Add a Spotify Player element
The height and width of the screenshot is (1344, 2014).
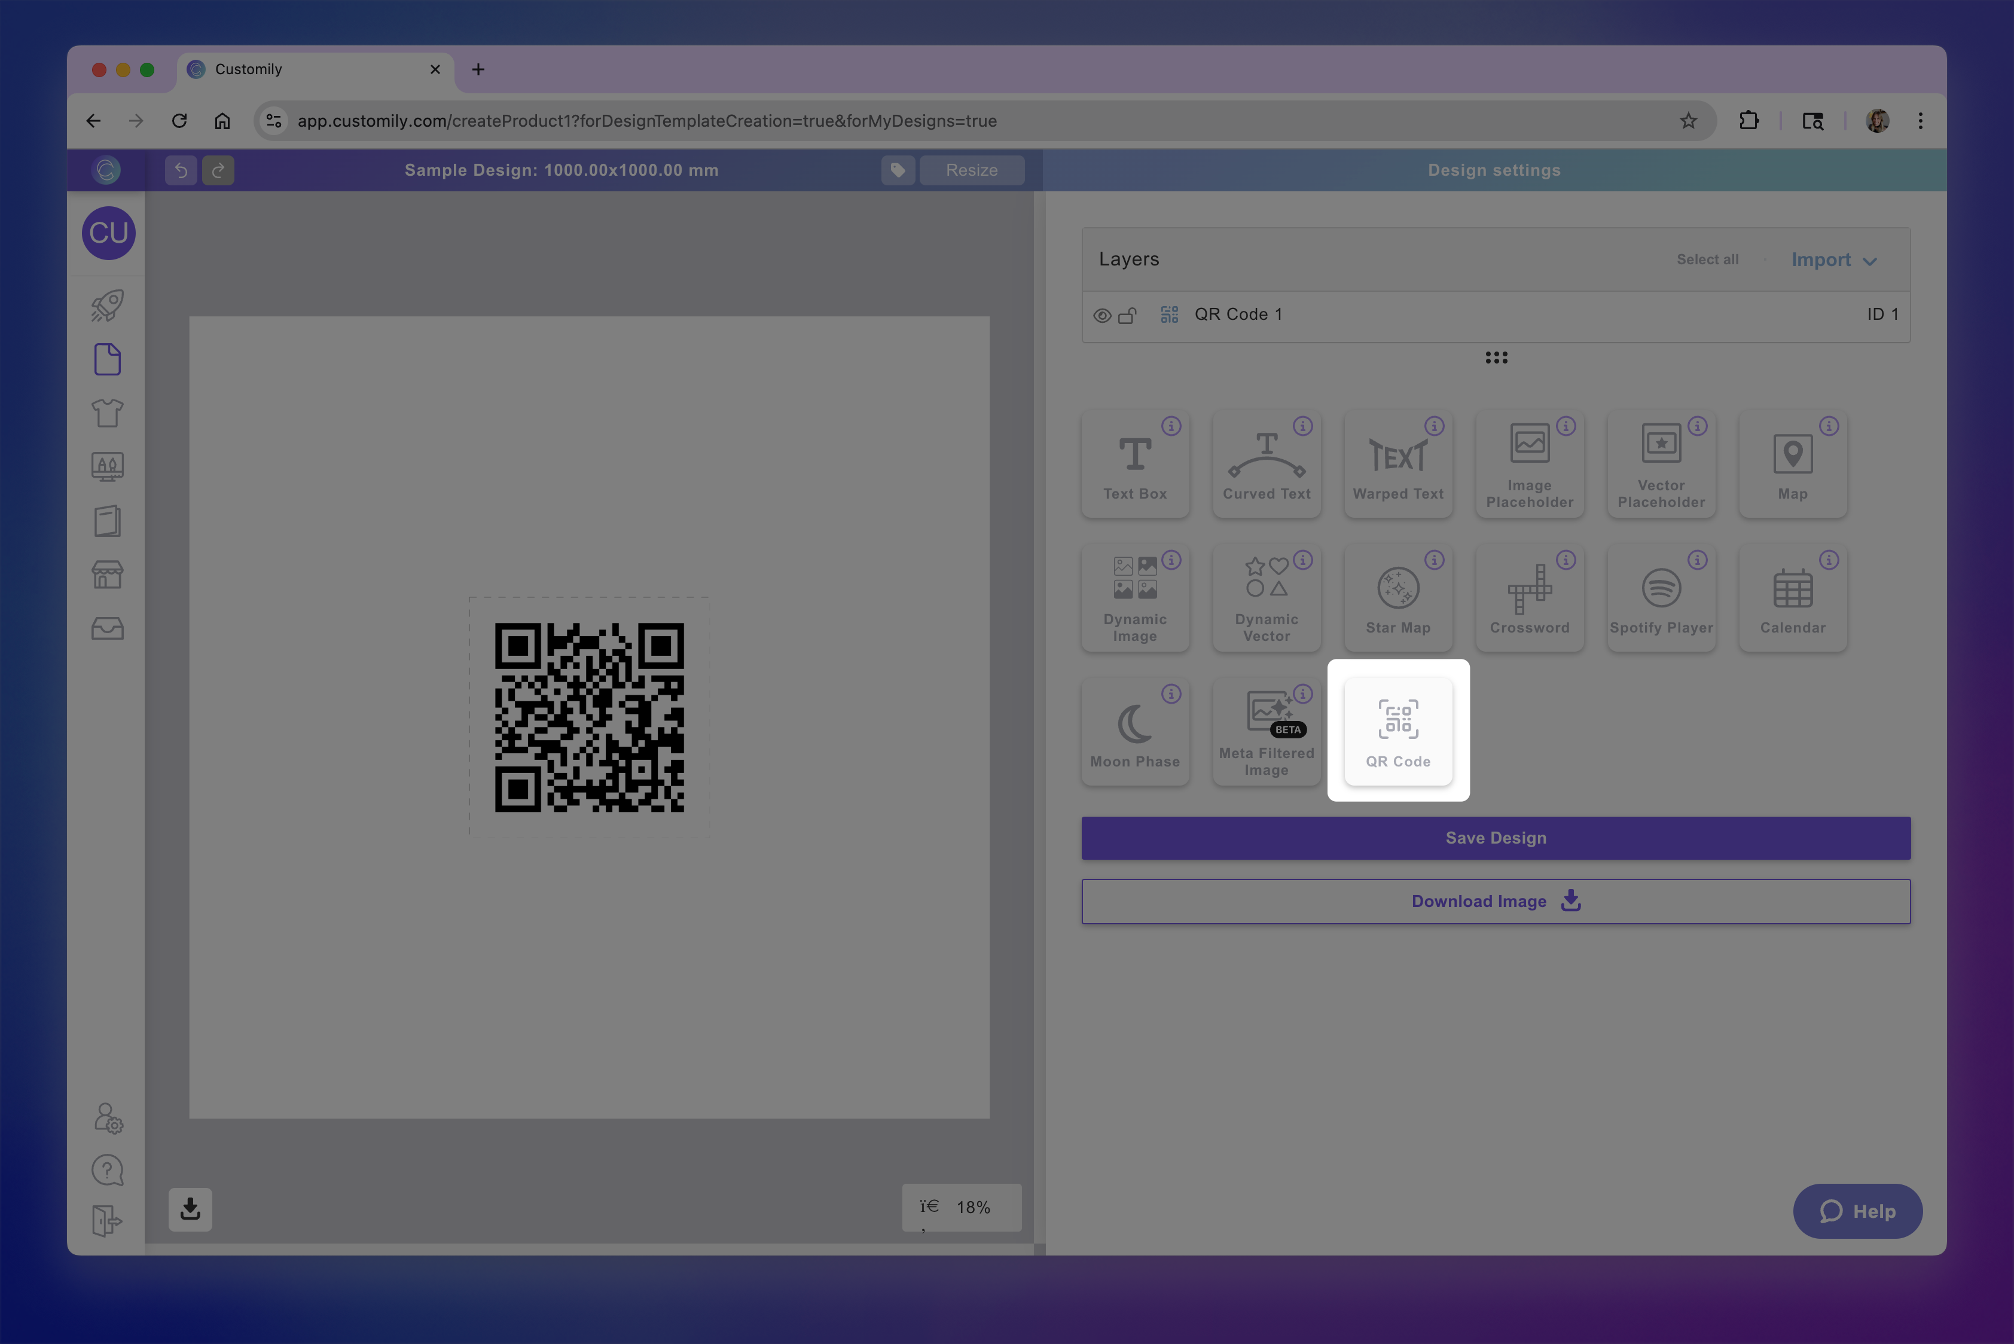[1662, 597]
